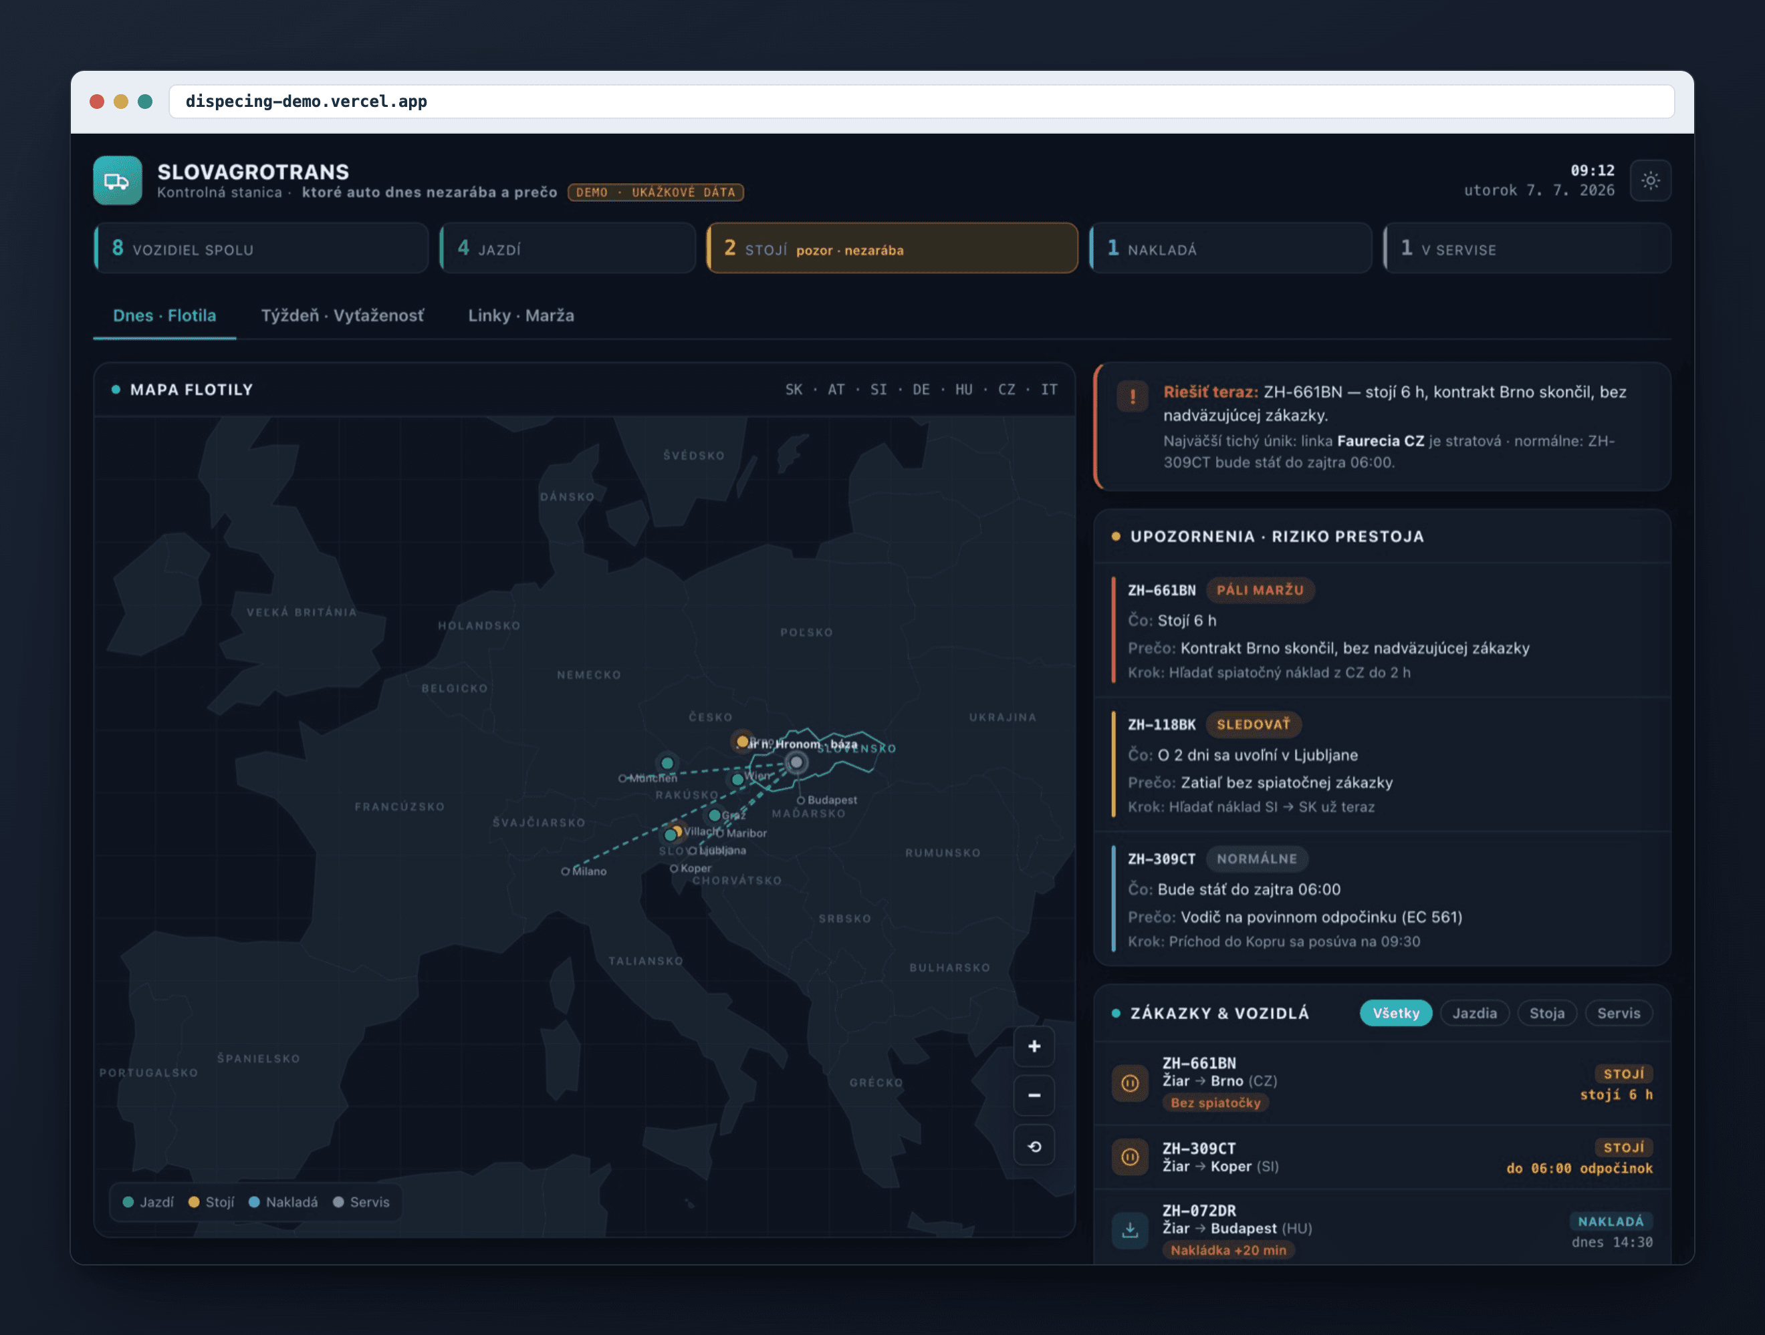
Task: Click the Jazdí legend entry
Action: click(x=148, y=1202)
